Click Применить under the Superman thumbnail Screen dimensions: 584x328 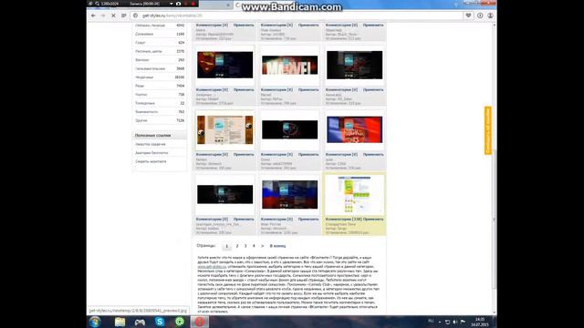click(244, 89)
